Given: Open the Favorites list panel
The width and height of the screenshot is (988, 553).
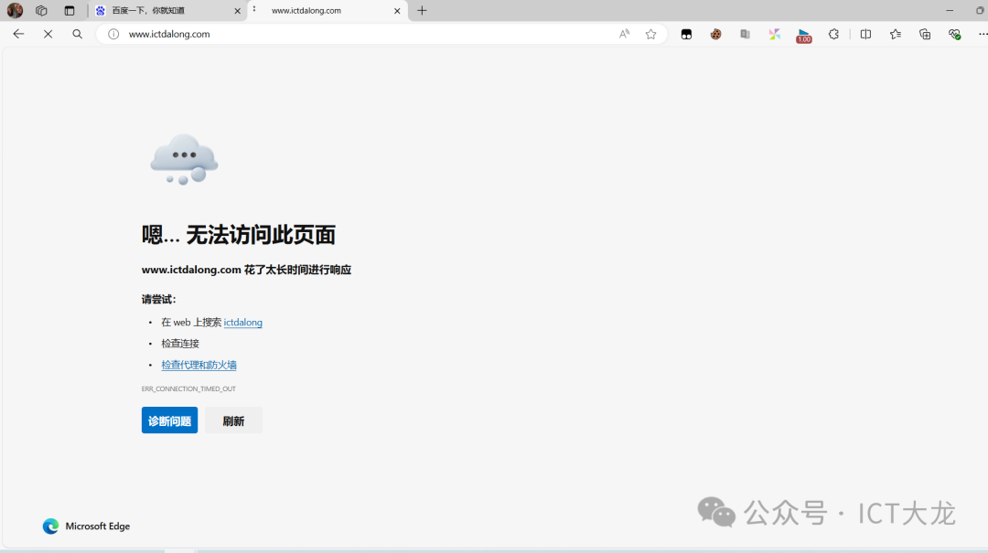Looking at the screenshot, I should point(895,34).
